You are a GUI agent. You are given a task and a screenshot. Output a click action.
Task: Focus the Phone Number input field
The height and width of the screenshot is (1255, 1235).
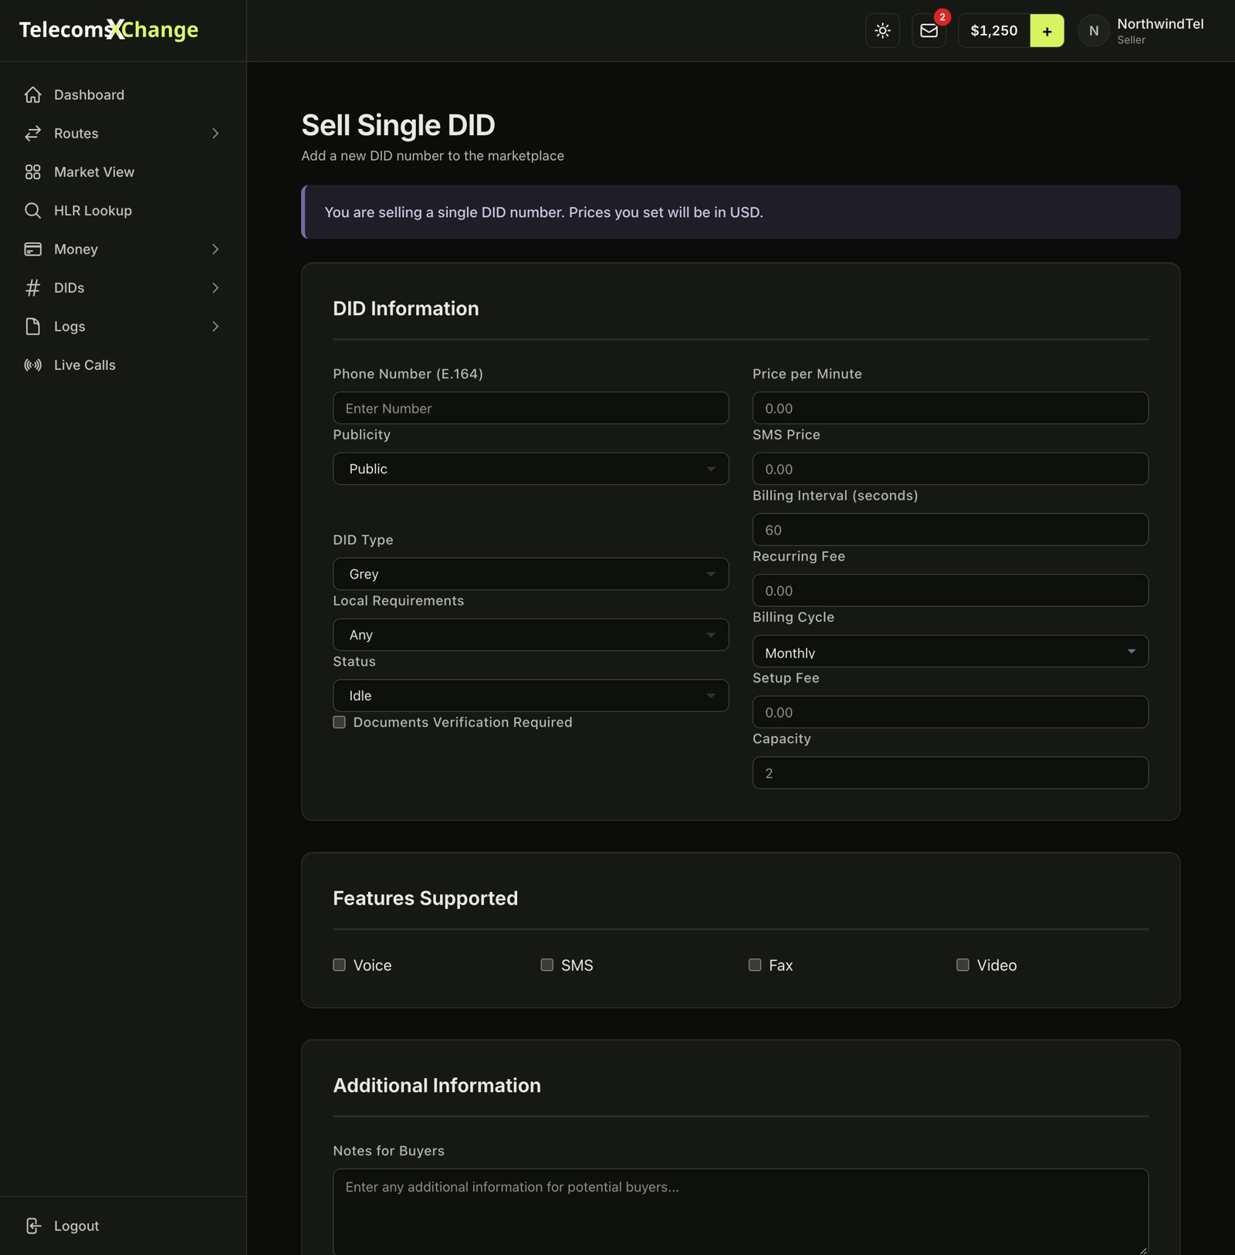click(x=530, y=408)
